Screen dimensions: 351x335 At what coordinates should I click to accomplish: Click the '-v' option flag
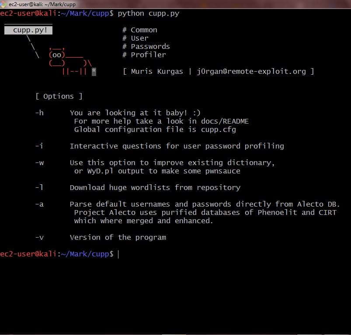pyautogui.click(x=39, y=237)
